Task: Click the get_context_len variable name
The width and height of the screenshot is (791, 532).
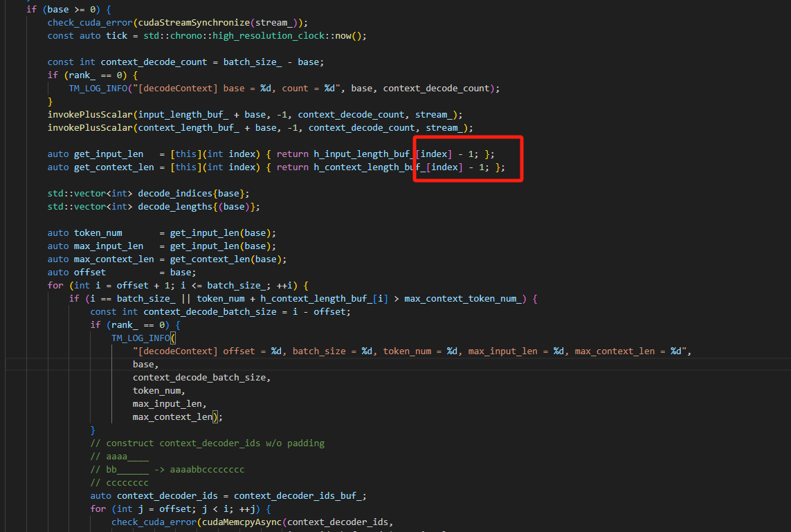Action: click(114, 167)
